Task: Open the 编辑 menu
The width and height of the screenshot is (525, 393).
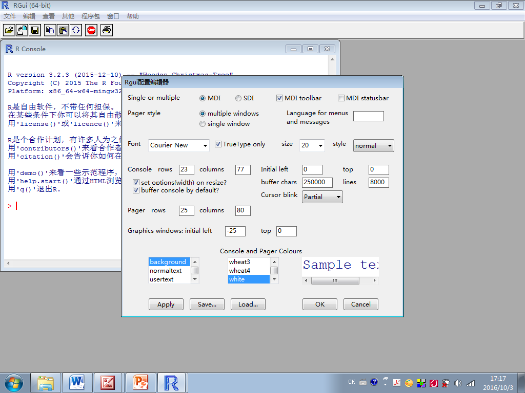Action: 29,16
